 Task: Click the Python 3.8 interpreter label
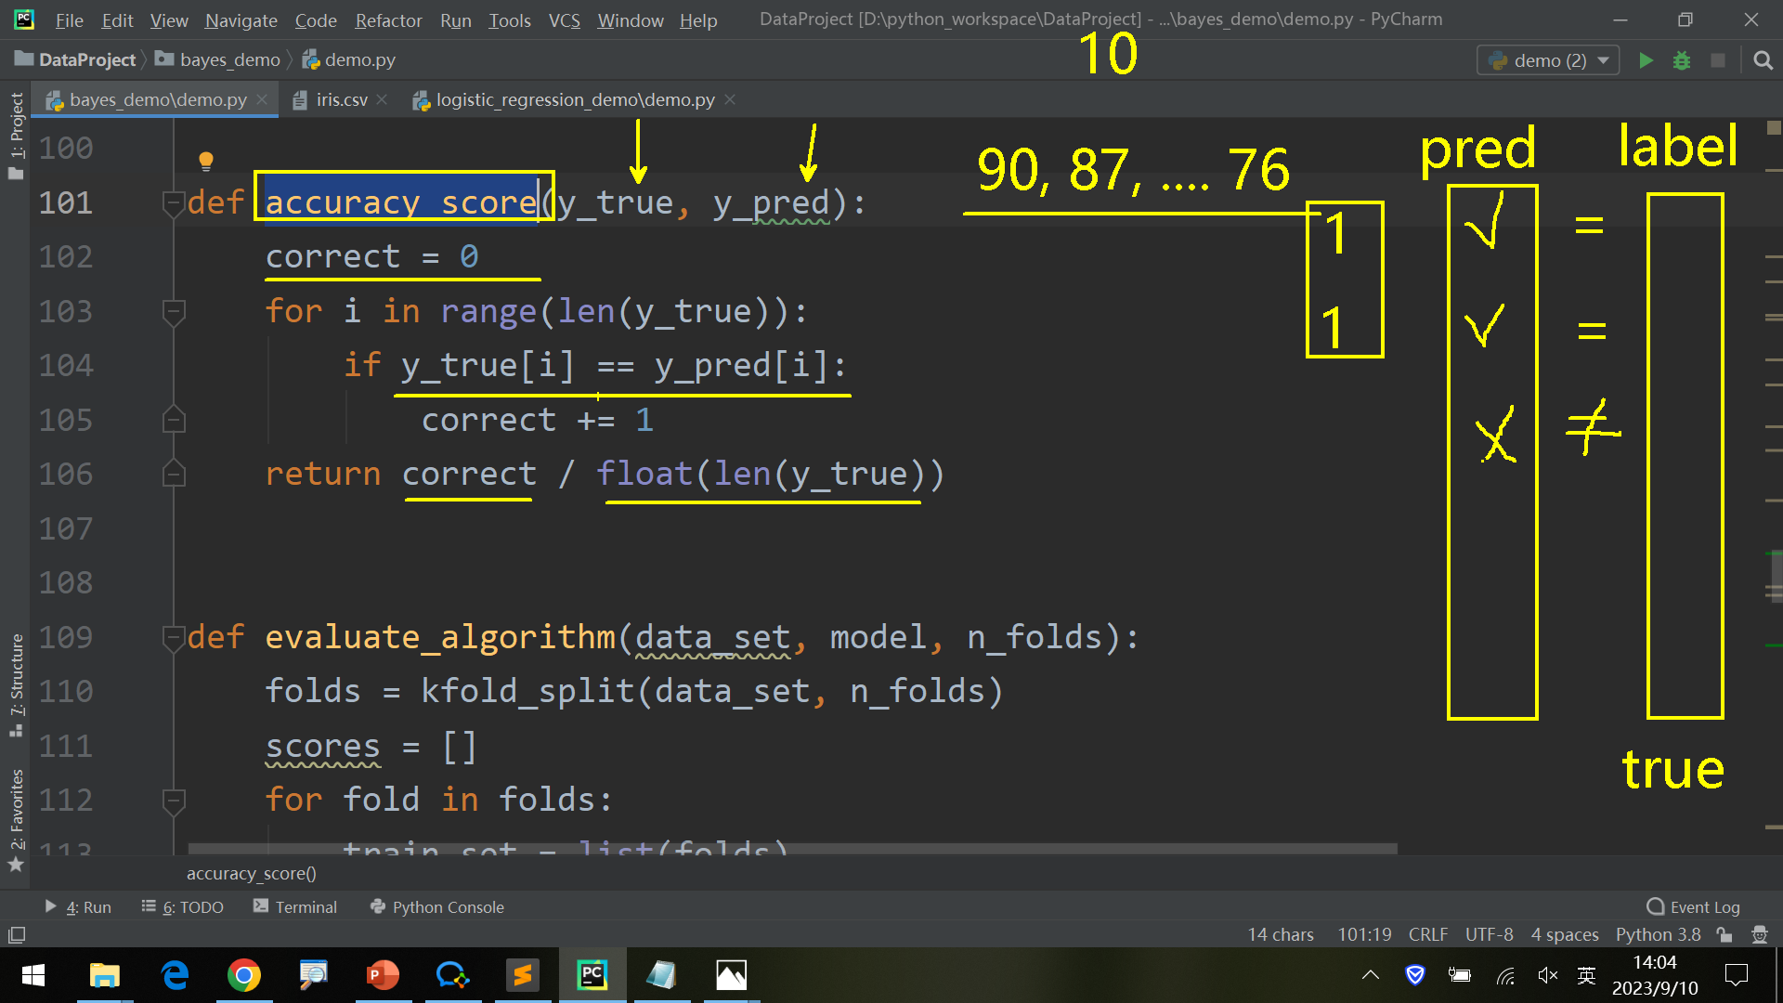coord(1658,934)
